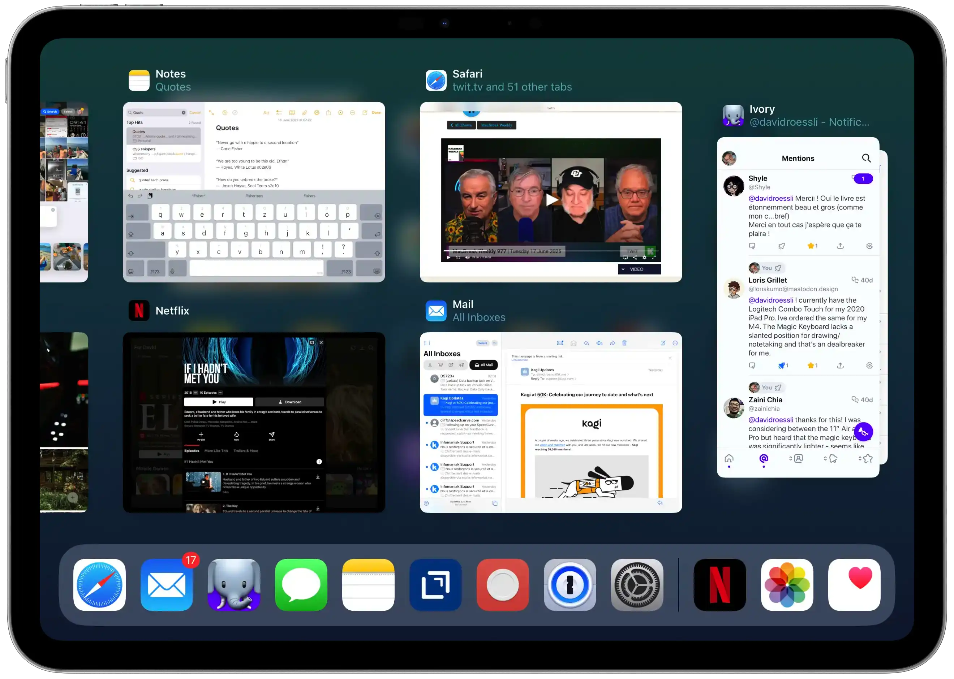954x679 pixels.
Task: Switch to Trailers & More tab in Netflix
Action: [246, 451]
